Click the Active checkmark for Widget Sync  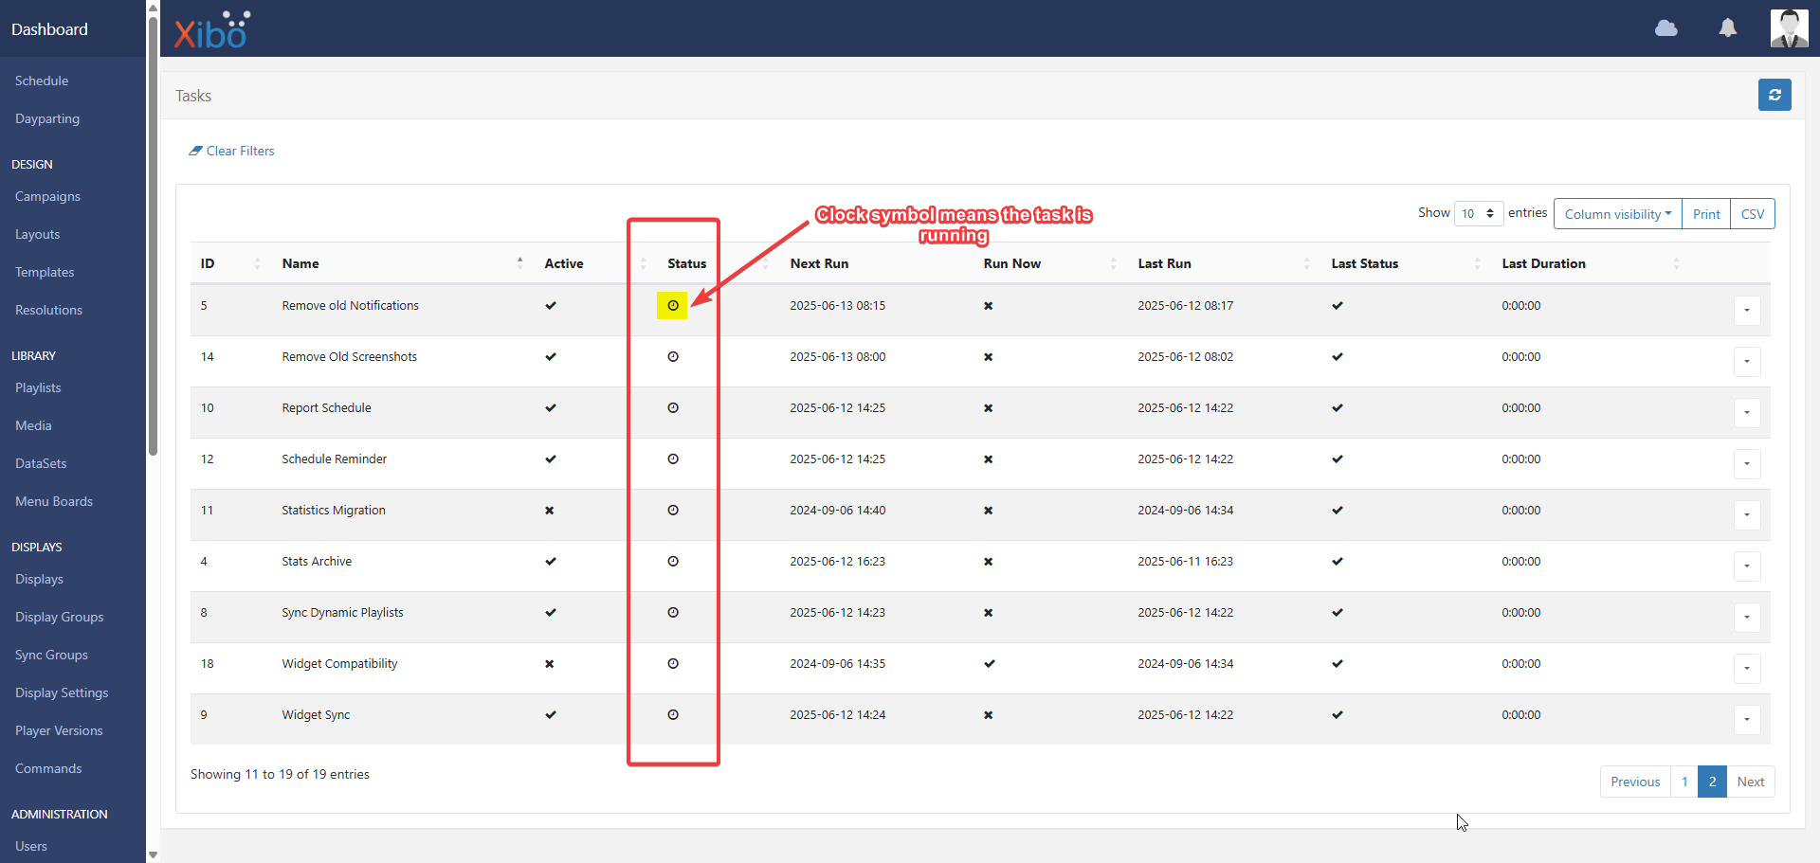coord(551,715)
